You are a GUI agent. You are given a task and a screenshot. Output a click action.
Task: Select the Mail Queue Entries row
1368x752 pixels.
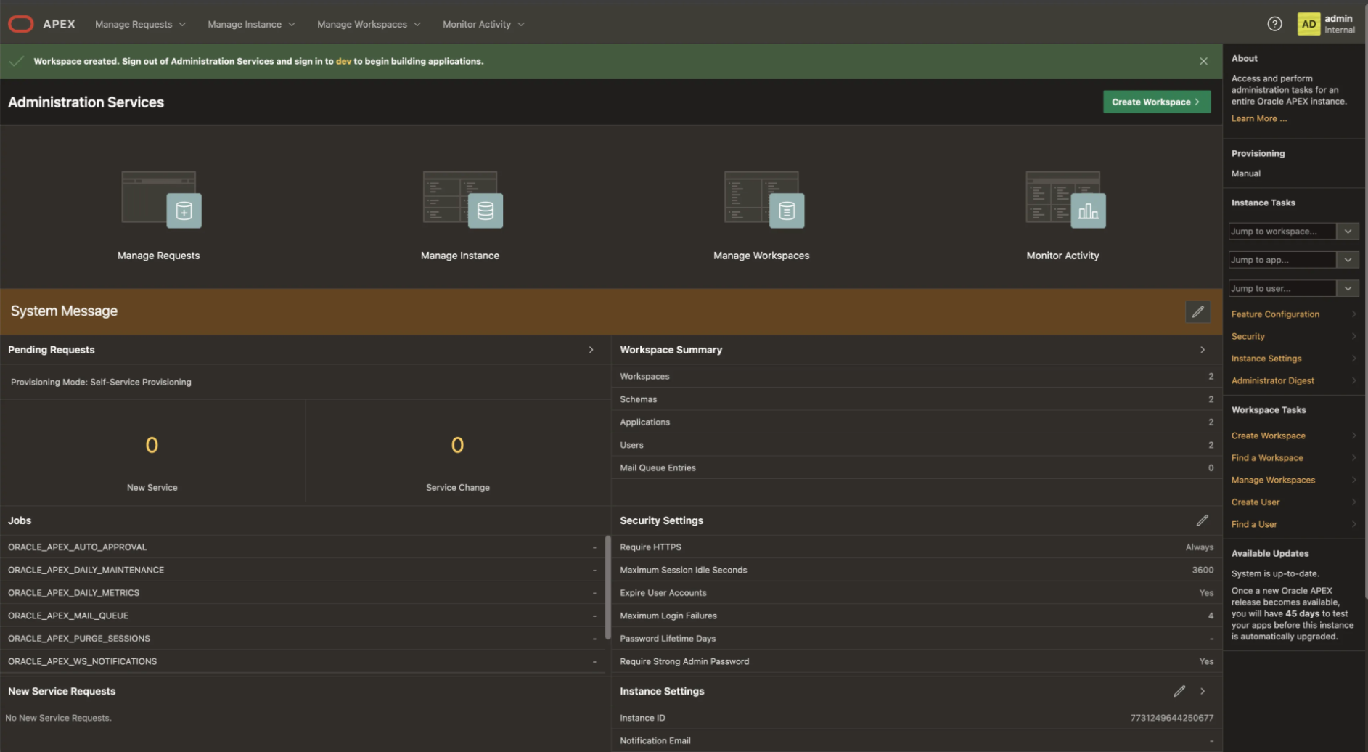(x=917, y=467)
